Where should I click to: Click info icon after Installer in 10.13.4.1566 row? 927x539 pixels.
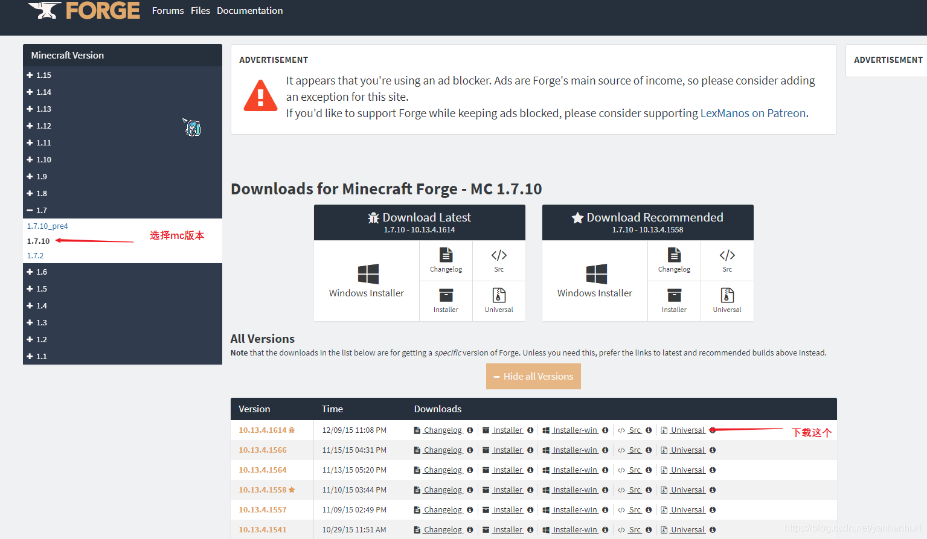(530, 450)
